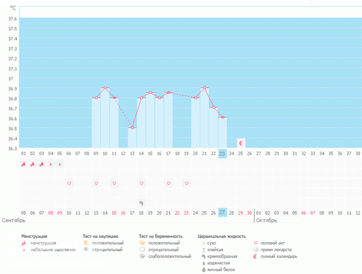Select the heart icon under cycle day 19
362x274 pixels.
pos(186,183)
